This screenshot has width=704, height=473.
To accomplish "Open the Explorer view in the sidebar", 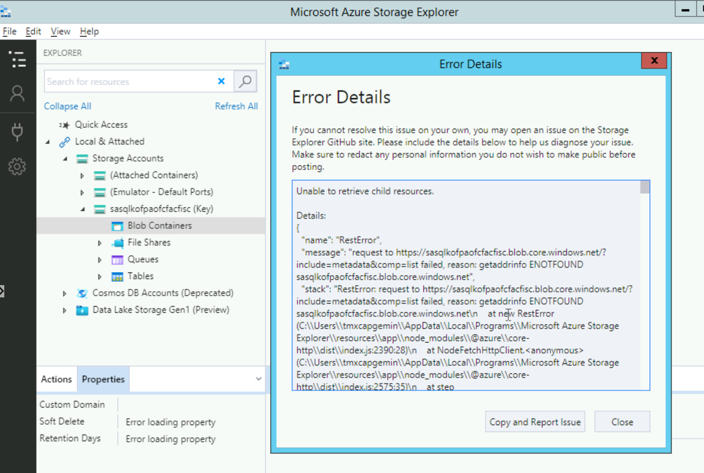I will click(x=18, y=59).
